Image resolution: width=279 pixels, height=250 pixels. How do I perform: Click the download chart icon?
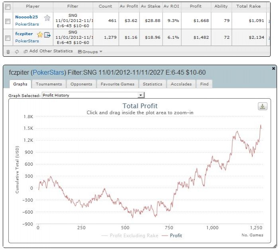(x=262, y=107)
